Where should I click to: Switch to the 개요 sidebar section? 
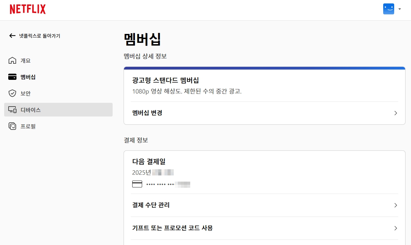(x=26, y=60)
